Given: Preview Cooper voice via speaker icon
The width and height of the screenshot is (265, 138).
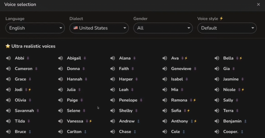Looking at the screenshot, I should [217, 132].
